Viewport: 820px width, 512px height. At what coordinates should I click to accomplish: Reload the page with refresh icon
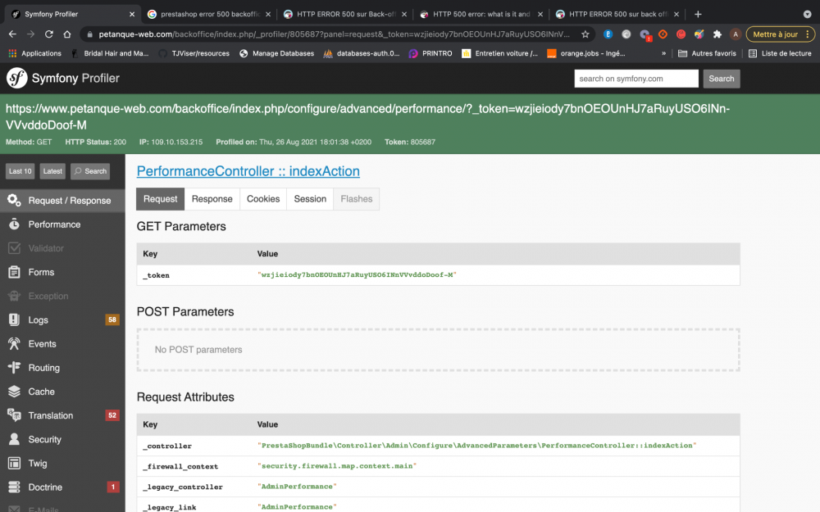pyautogui.click(x=48, y=34)
